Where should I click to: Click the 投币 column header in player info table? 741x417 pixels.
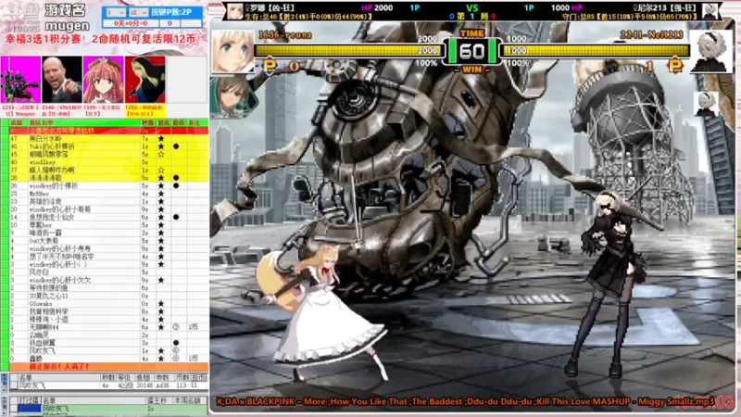pyautogui.click(x=199, y=378)
